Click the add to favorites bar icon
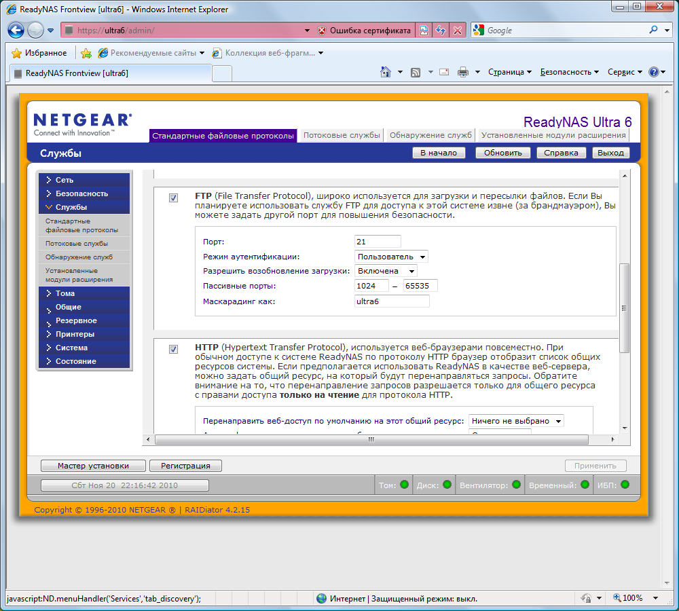This screenshot has height=611, width=679. pyautogui.click(x=86, y=53)
